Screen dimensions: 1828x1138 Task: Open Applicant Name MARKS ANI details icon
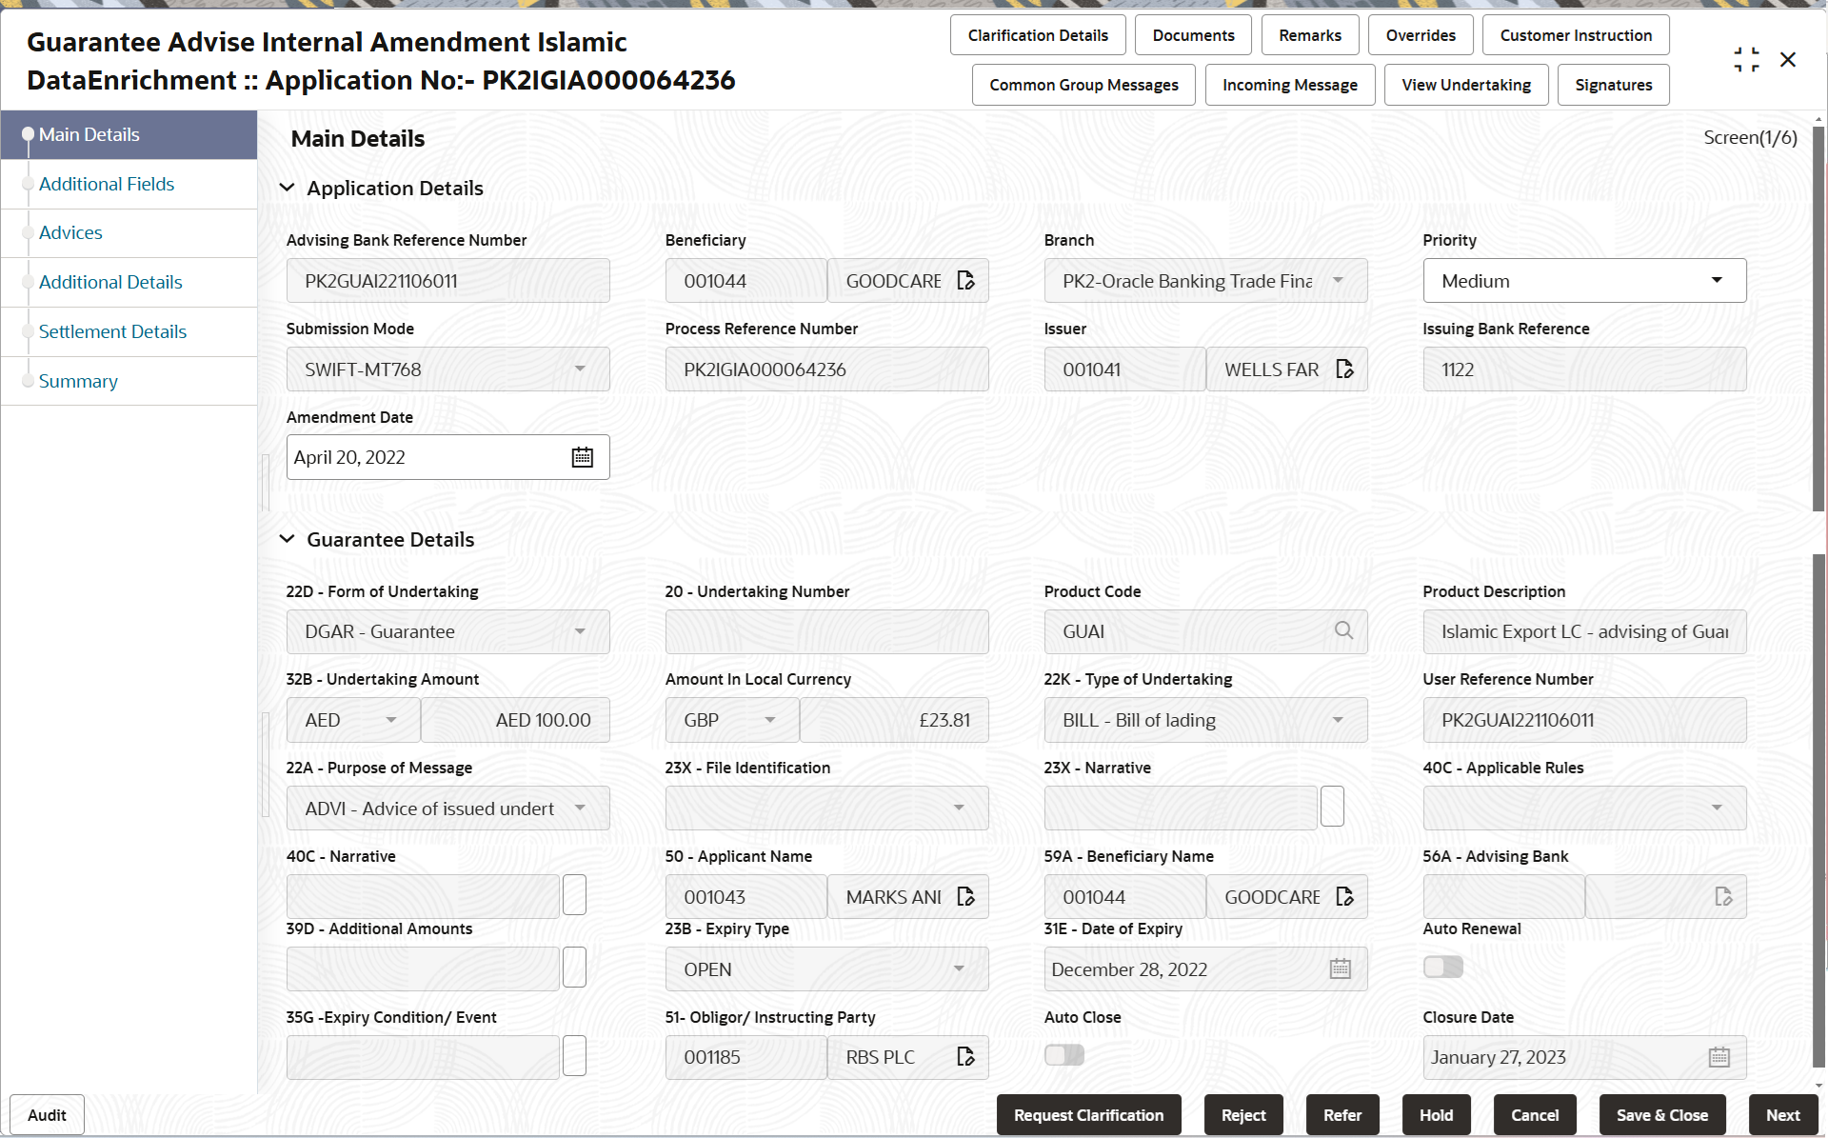pyautogui.click(x=965, y=897)
